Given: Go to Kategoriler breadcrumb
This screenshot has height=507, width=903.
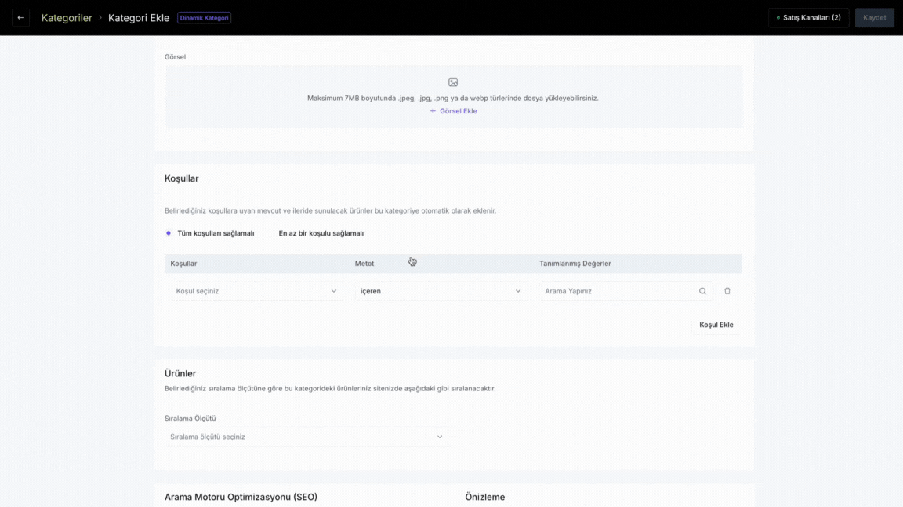Looking at the screenshot, I should click(x=67, y=18).
